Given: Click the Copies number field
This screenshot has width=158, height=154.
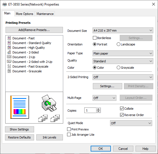Looking at the screenshot, I should pyautogui.click(x=90, y=110).
